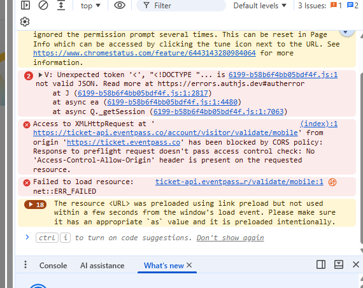This screenshot has height=288, width=363.
Task: Click 'Don't show again' for code suggestions
Action: [x=230, y=238]
